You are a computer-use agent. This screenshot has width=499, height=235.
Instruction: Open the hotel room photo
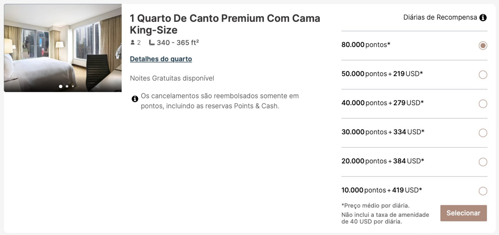[63, 48]
